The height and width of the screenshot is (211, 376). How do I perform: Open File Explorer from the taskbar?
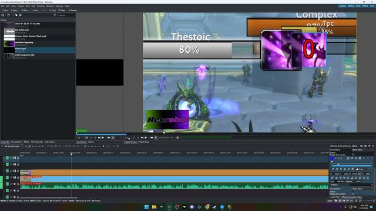tap(154, 207)
